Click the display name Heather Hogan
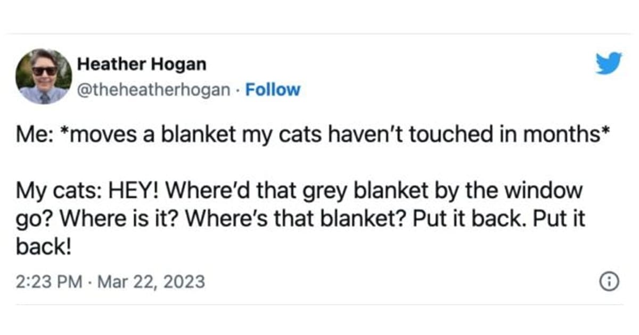This screenshot has height=335, width=639. point(143,64)
